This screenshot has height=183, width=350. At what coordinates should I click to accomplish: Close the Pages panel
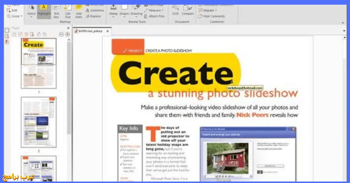coord(68,28)
